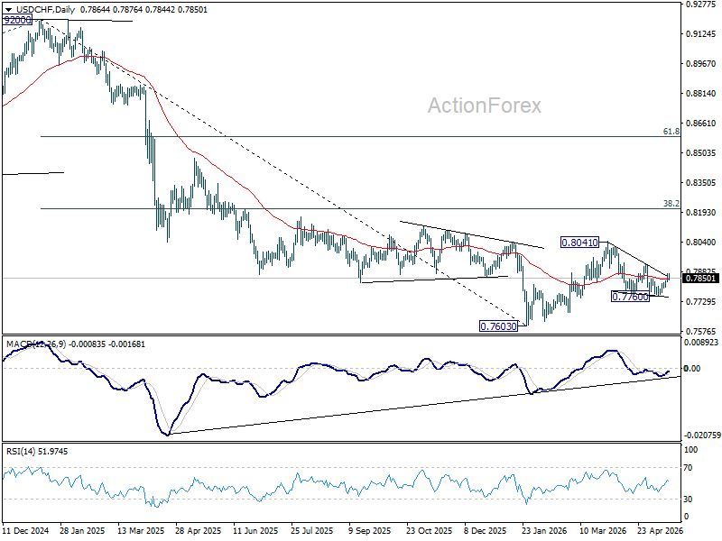722x541 pixels.
Task: Click the ActionForex watermark
Action: coord(485,105)
